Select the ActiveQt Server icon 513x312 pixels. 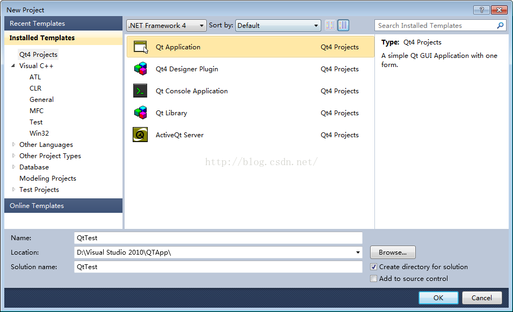pos(140,135)
